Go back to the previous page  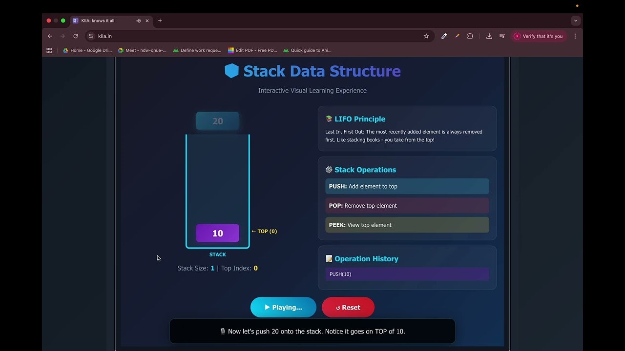50,36
